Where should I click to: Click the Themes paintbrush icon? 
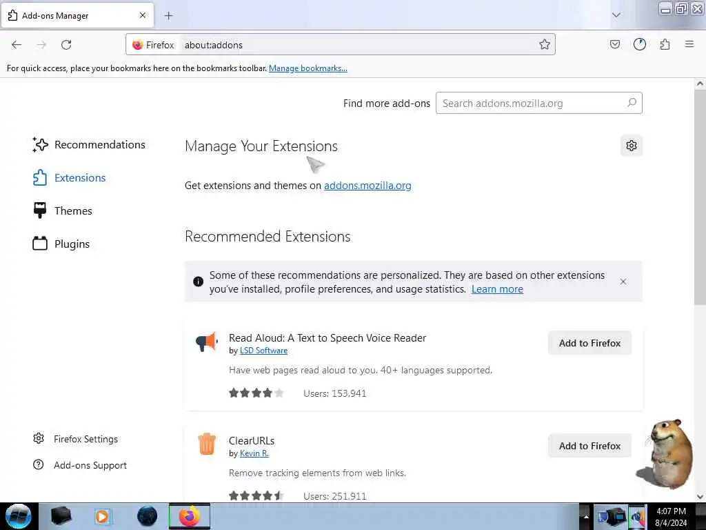tap(40, 210)
